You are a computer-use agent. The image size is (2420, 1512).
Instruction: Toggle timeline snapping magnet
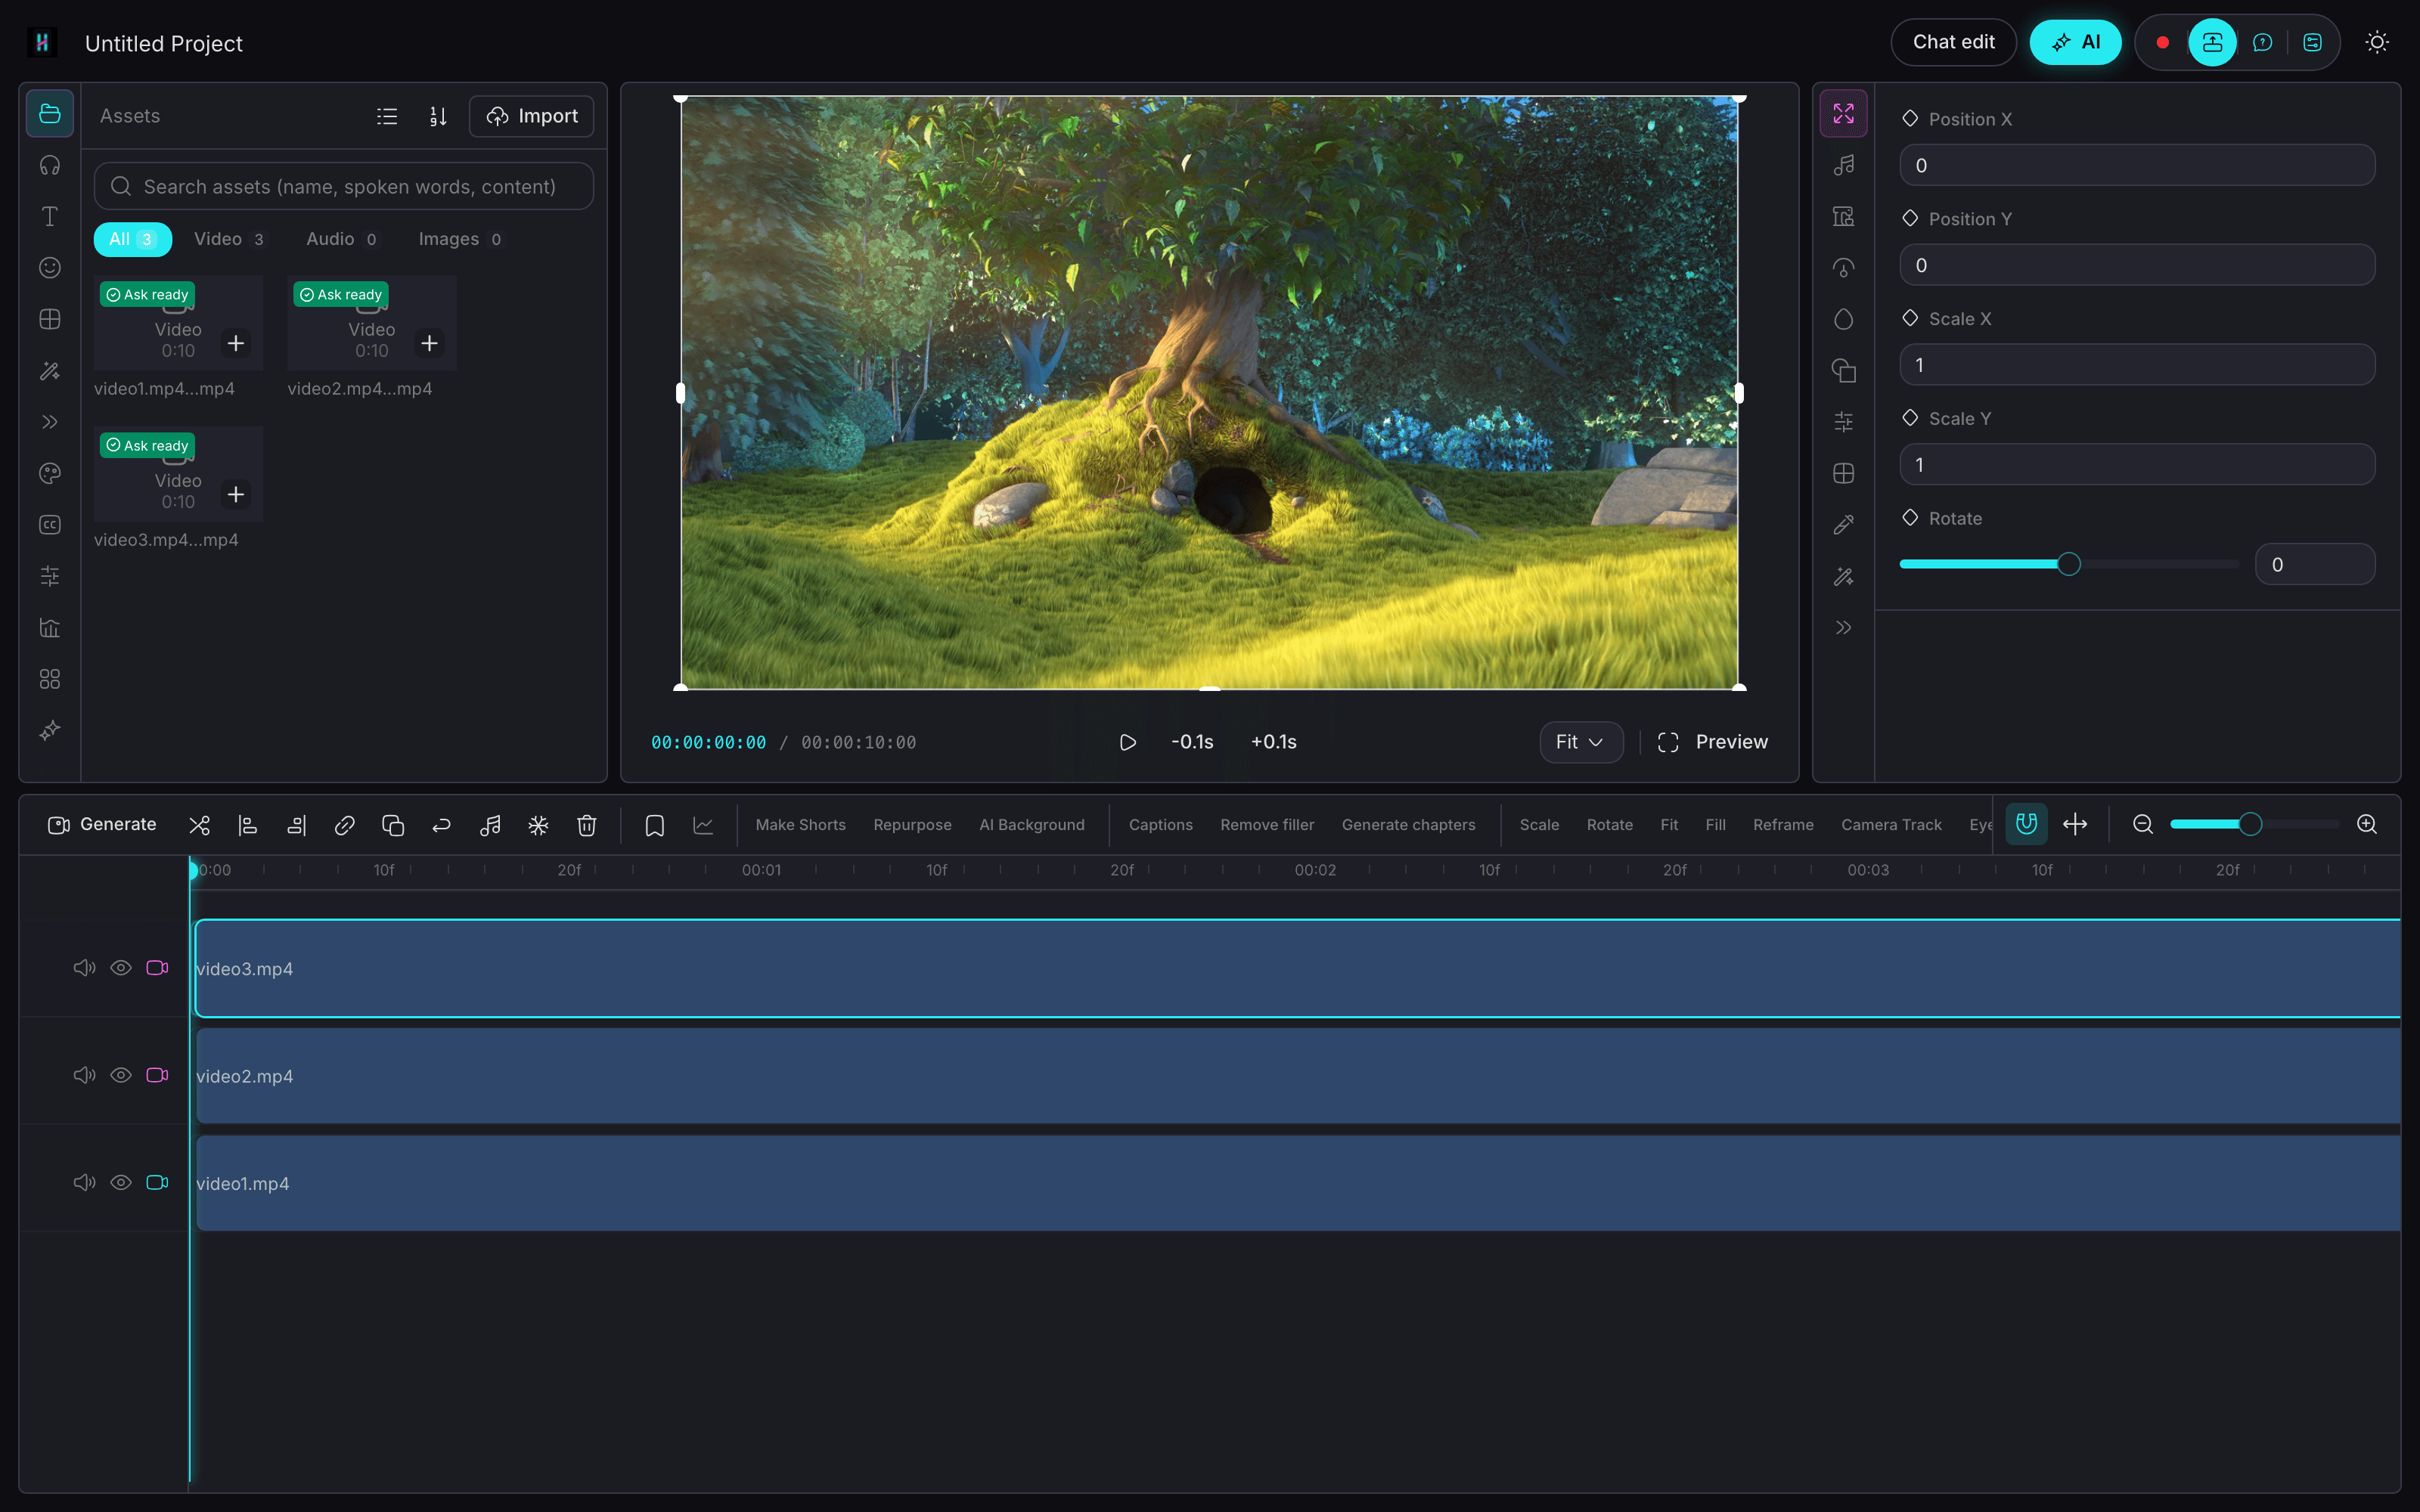(2026, 824)
